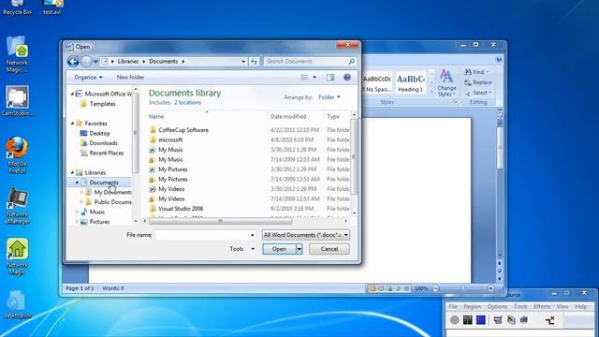Click the Word ribbon help icon
Screen dimensions: 599x337
[x=499, y=59]
